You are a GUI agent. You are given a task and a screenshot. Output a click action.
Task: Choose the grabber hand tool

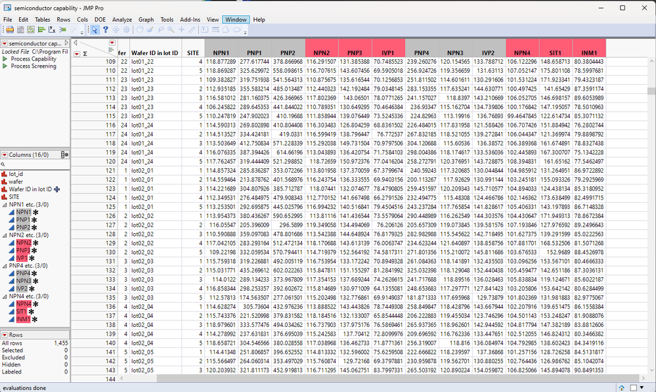[139, 30]
